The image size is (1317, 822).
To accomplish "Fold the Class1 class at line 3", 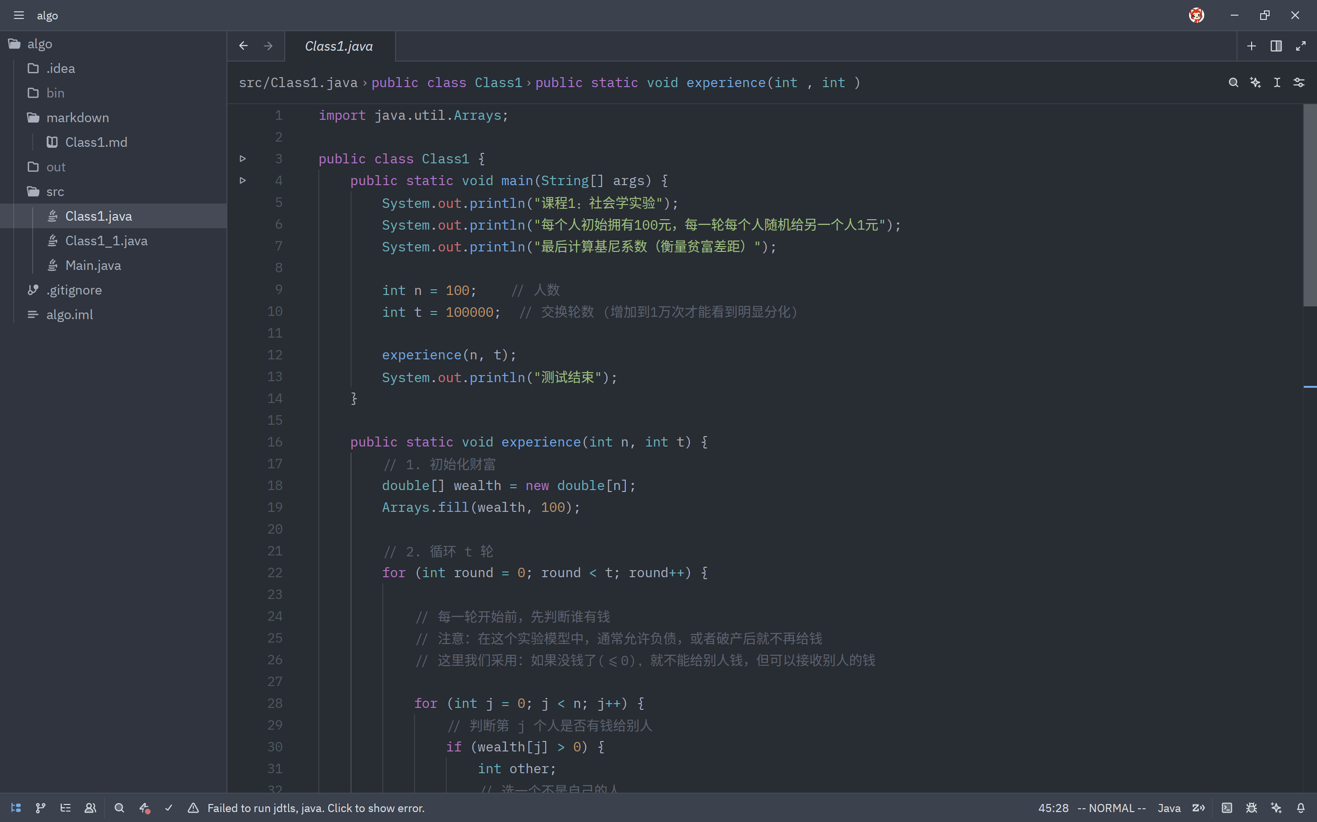I will (x=243, y=159).
